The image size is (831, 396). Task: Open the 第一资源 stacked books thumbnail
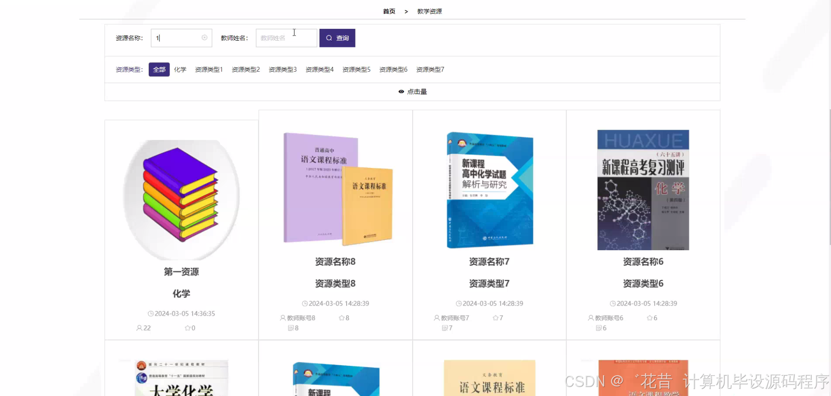[x=181, y=200]
